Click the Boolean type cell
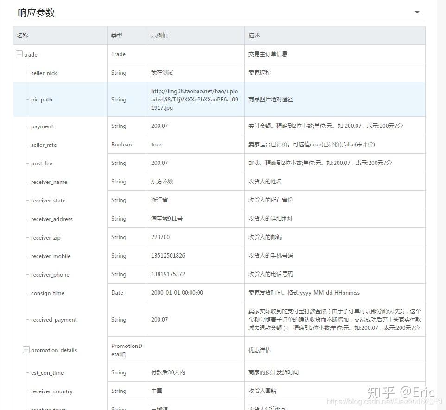 coord(121,145)
